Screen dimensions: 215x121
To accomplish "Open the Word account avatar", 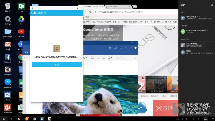I will click(x=135, y=48).
